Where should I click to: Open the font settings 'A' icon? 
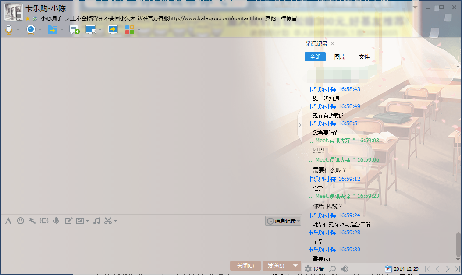click(x=8, y=221)
